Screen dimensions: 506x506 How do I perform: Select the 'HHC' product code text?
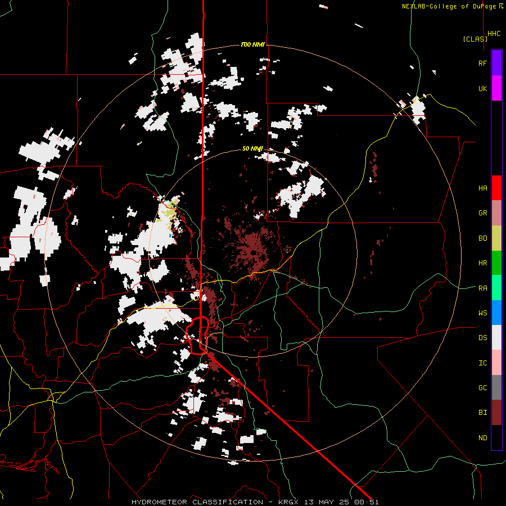point(494,34)
